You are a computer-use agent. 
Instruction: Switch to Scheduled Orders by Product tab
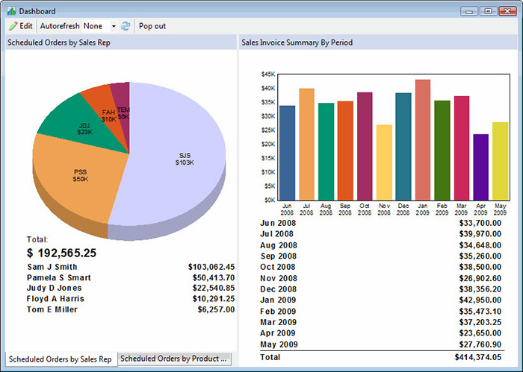tap(175, 359)
